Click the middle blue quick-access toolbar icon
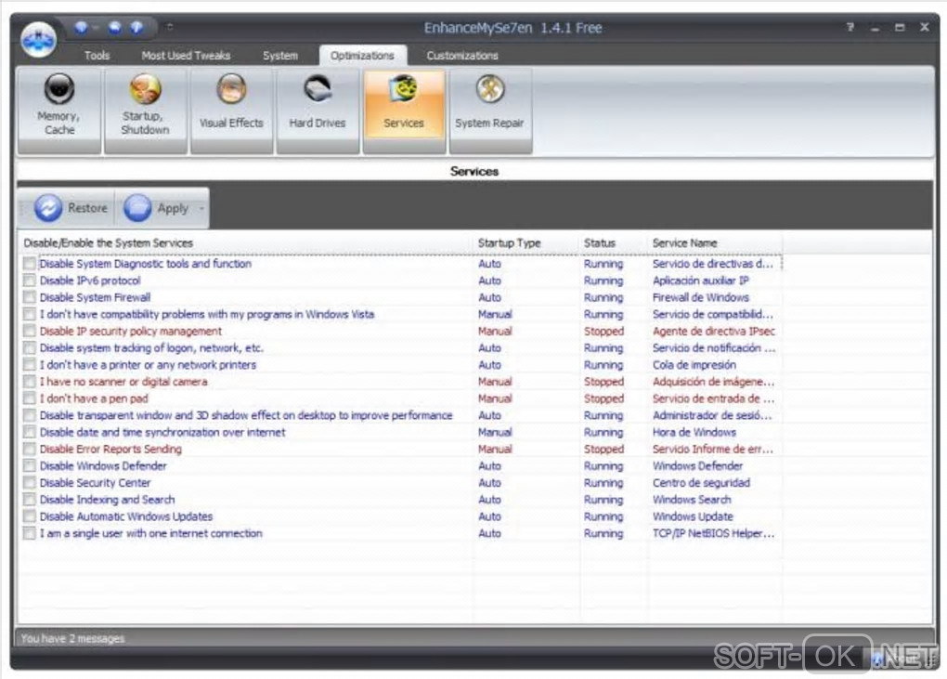Viewport: 947px width, 679px height. coord(115,27)
